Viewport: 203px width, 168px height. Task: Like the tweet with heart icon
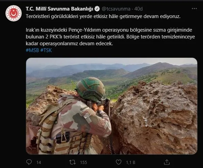118,162
